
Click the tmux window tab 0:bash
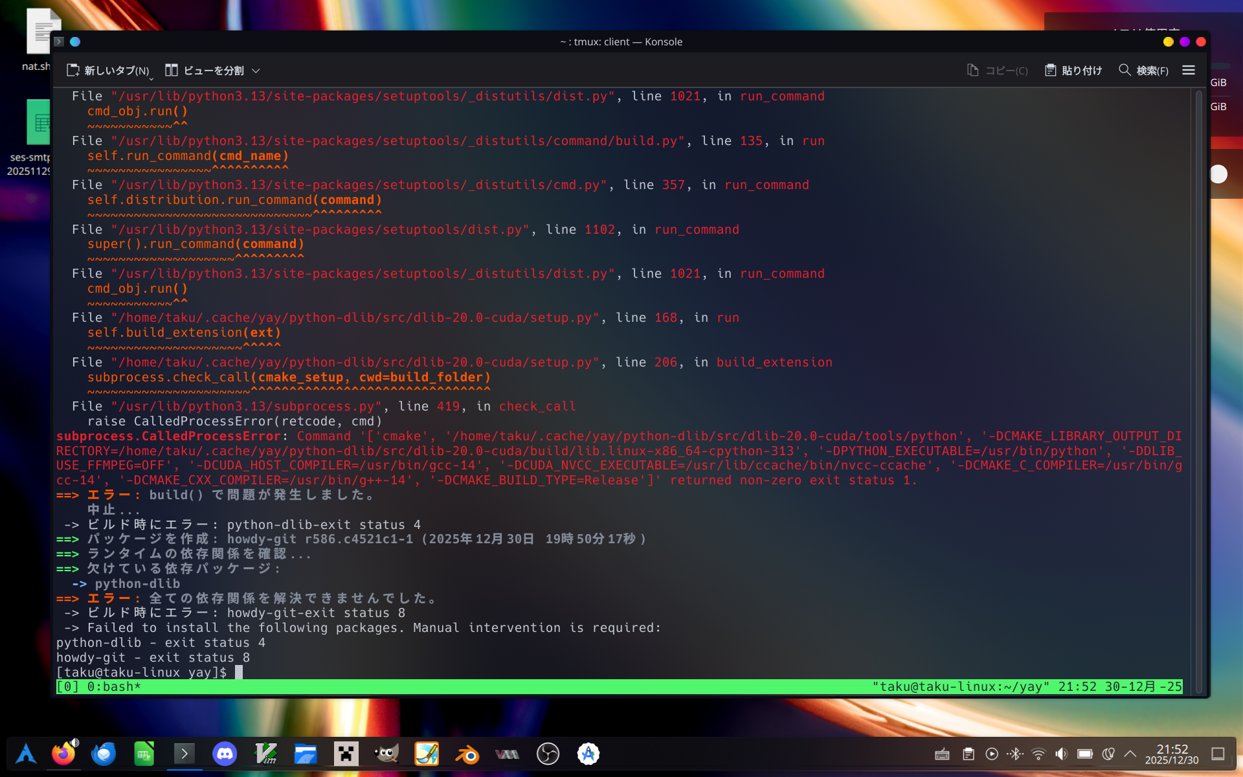114,687
